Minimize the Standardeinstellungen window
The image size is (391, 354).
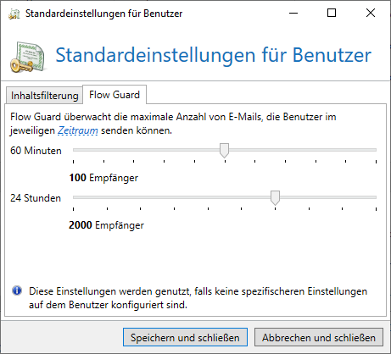click(x=293, y=14)
